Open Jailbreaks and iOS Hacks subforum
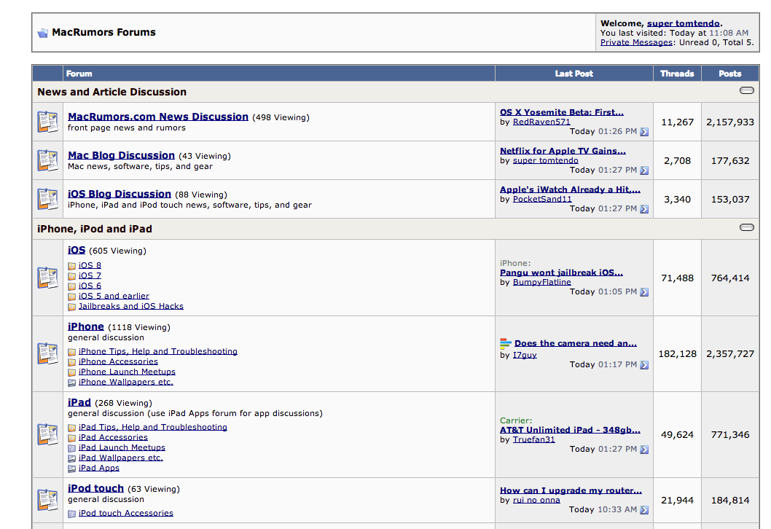771x529 pixels. point(130,306)
